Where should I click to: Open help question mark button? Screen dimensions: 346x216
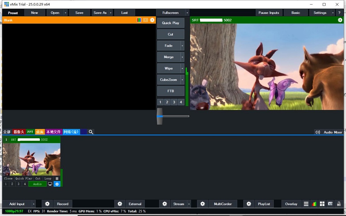[339, 13]
